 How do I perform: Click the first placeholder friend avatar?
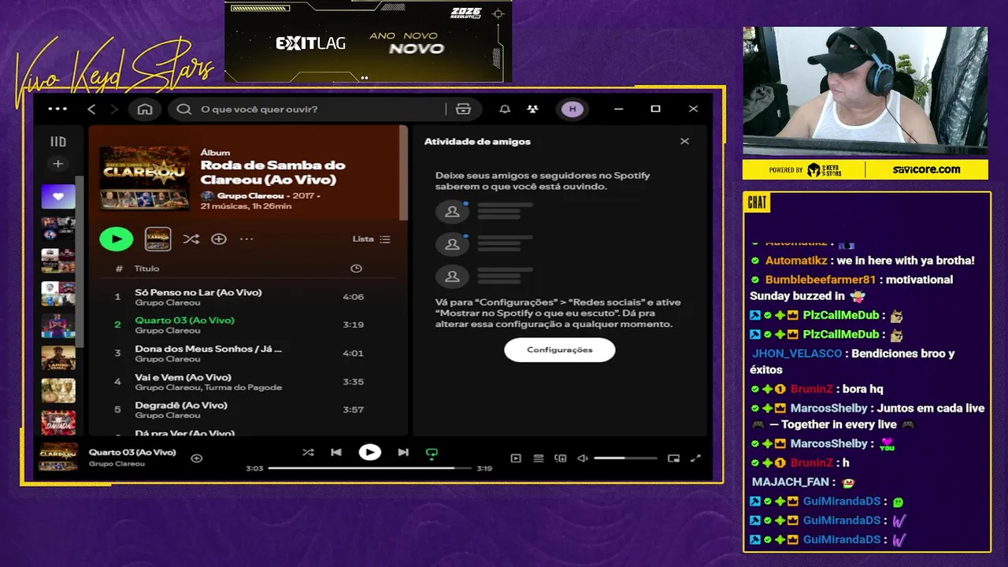pyautogui.click(x=452, y=212)
